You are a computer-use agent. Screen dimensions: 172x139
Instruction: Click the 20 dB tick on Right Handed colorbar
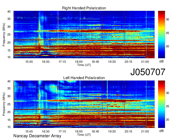(x=167, y=46)
